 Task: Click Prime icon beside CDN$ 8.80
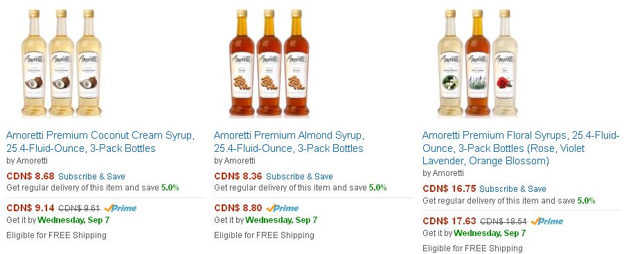(x=282, y=208)
